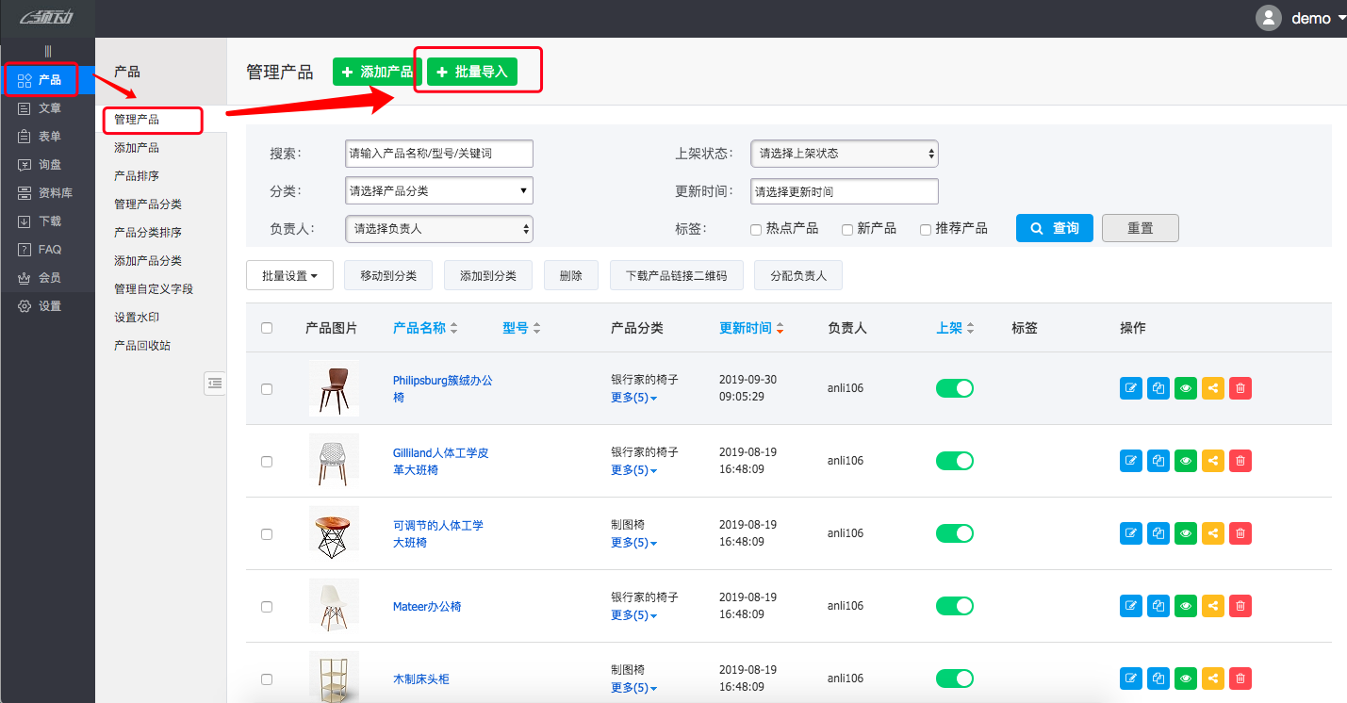Select the edit icon for Philipsburg product
The width and height of the screenshot is (1347, 703).
pos(1130,387)
